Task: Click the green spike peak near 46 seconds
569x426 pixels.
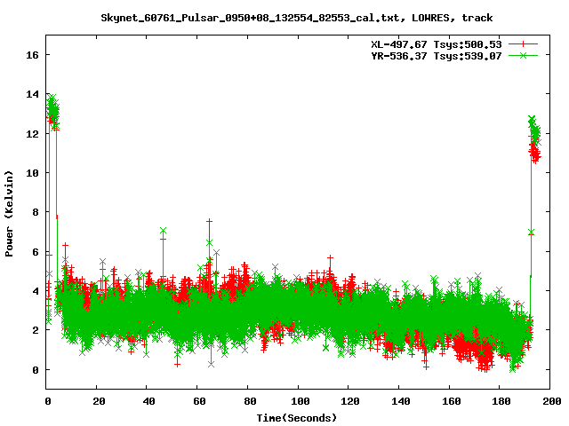Action: point(163,231)
